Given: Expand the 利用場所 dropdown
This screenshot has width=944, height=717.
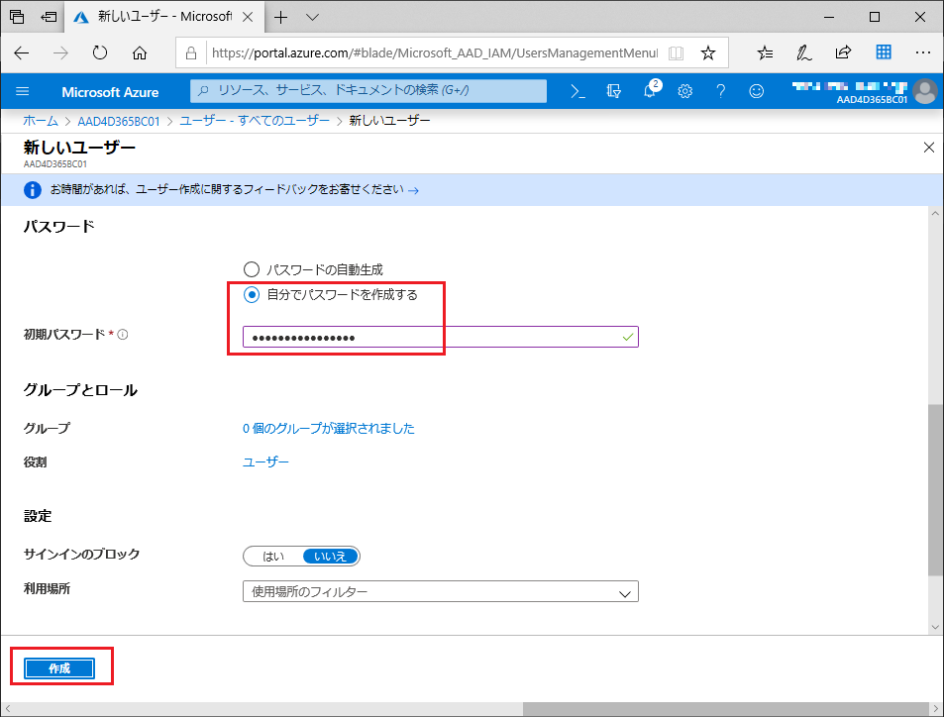Looking at the screenshot, I should point(440,592).
